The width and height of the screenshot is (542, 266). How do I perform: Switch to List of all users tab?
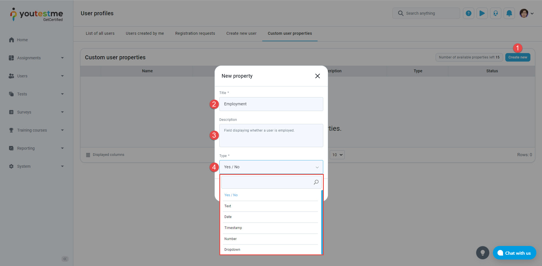coord(100,33)
